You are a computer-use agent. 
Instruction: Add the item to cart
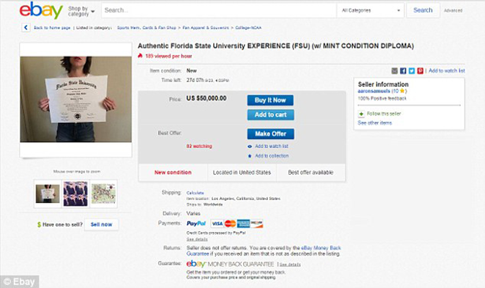tap(271, 115)
